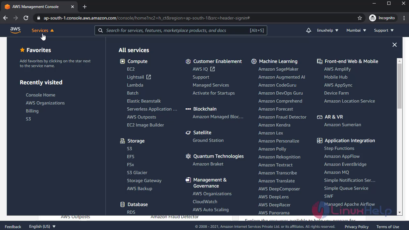This screenshot has width=409, height=230.
Task: Open the Terms of Use link
Action: pyautogui.click(x=388, y=227)
